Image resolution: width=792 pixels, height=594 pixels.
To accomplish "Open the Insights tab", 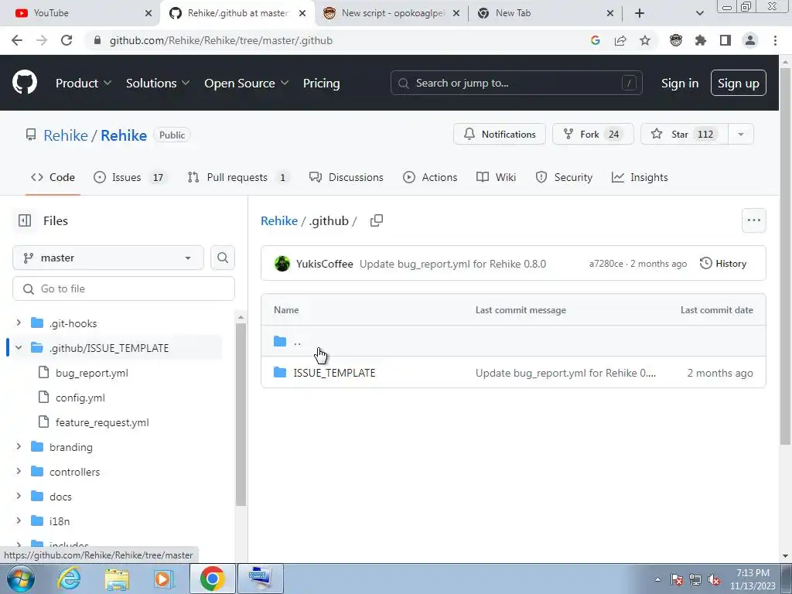I will (x=640, y=177).
